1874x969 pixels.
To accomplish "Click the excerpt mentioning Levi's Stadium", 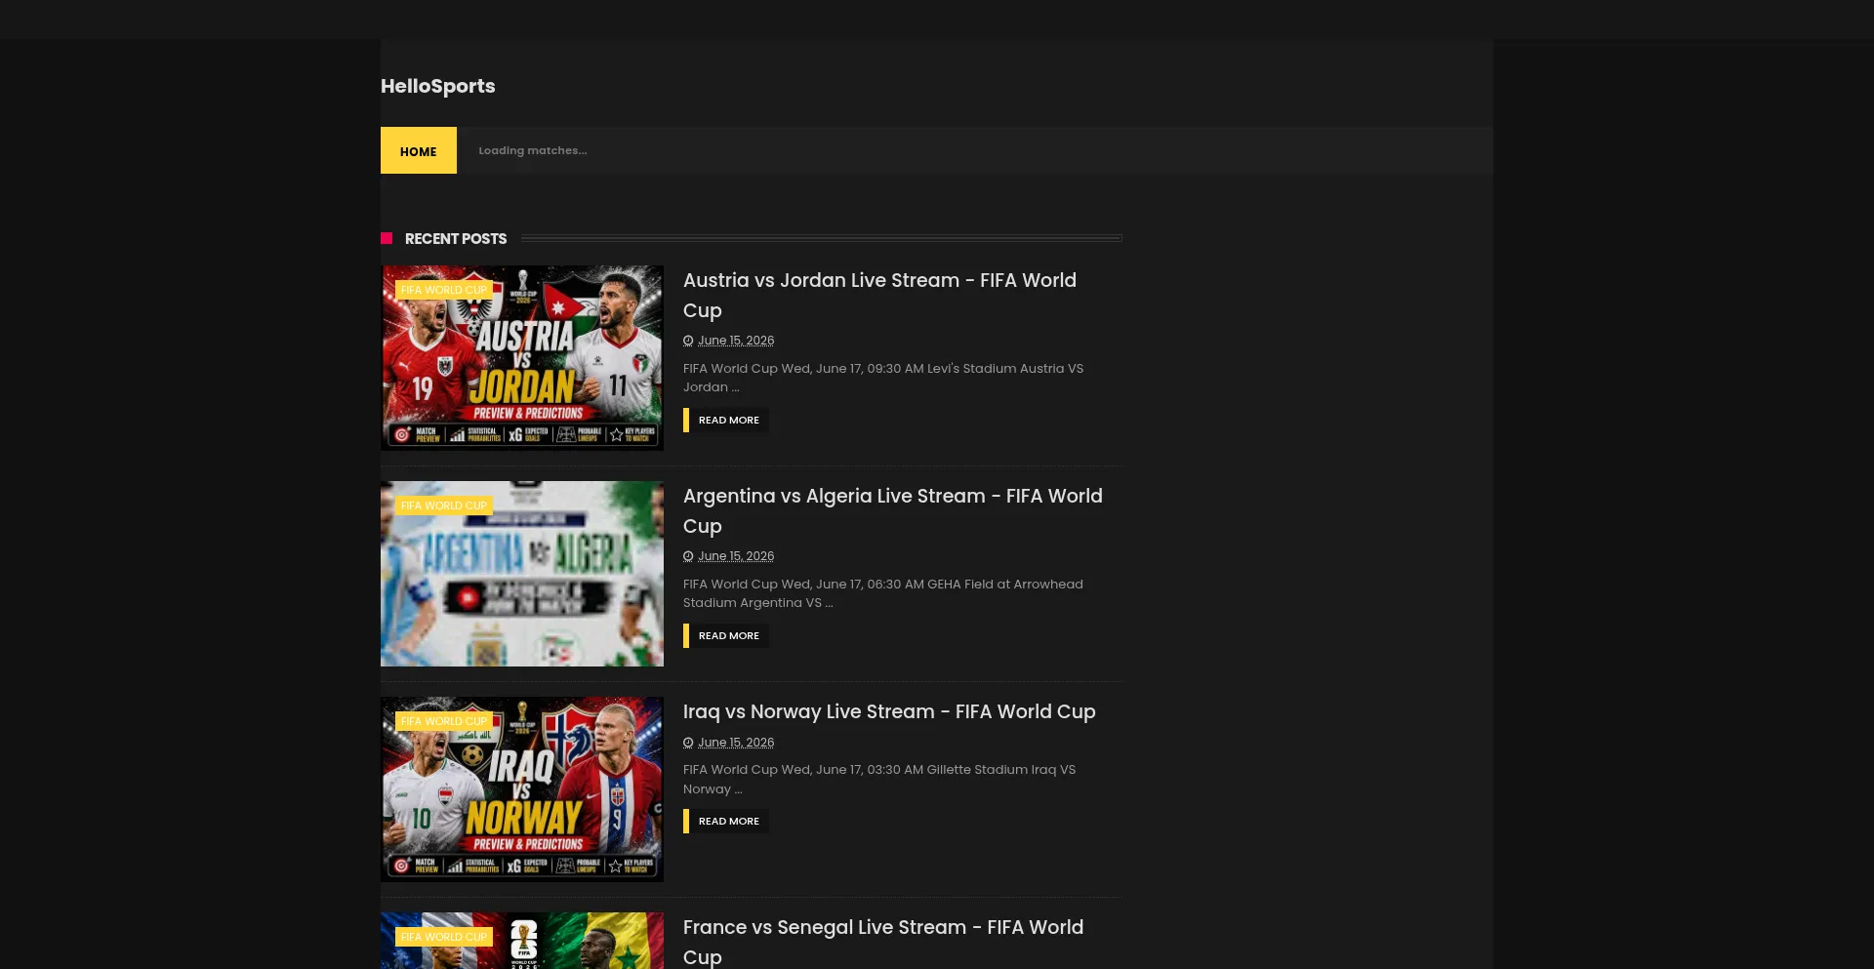I will 883,378.
